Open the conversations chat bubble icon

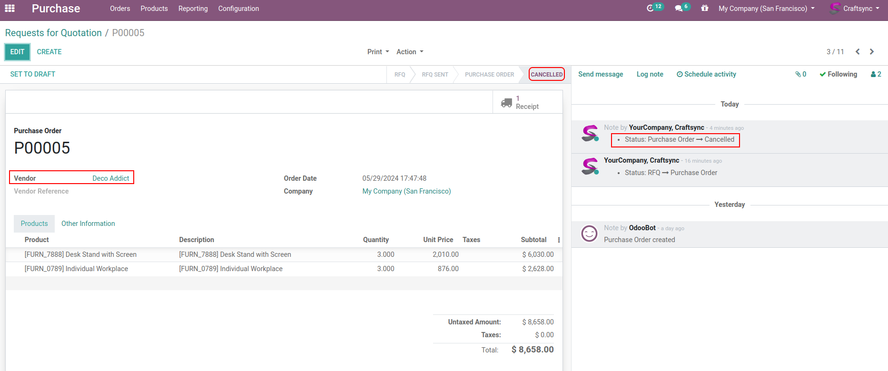[679, 9]
